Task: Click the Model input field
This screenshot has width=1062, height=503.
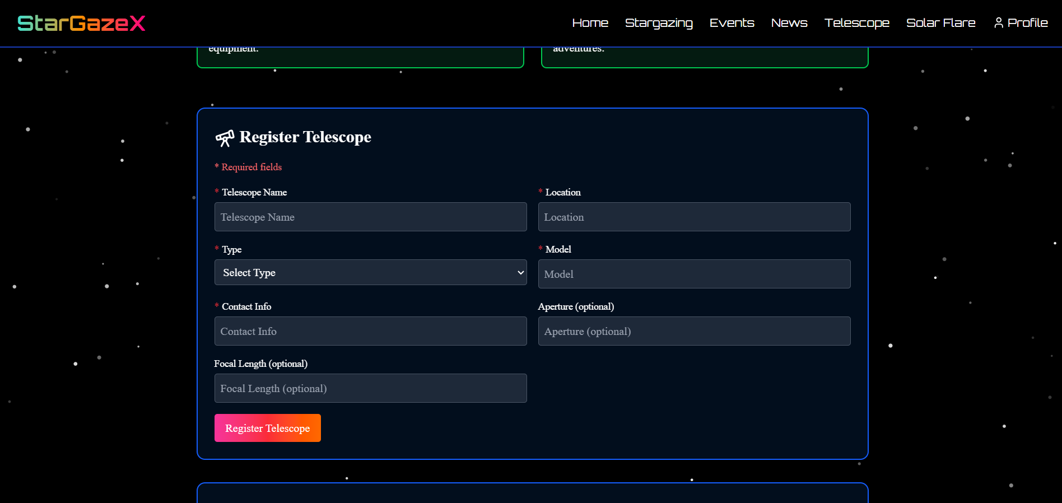Action: (694, 274)
